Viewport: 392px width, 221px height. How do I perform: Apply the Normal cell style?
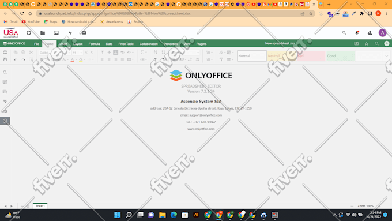(252, 56)
